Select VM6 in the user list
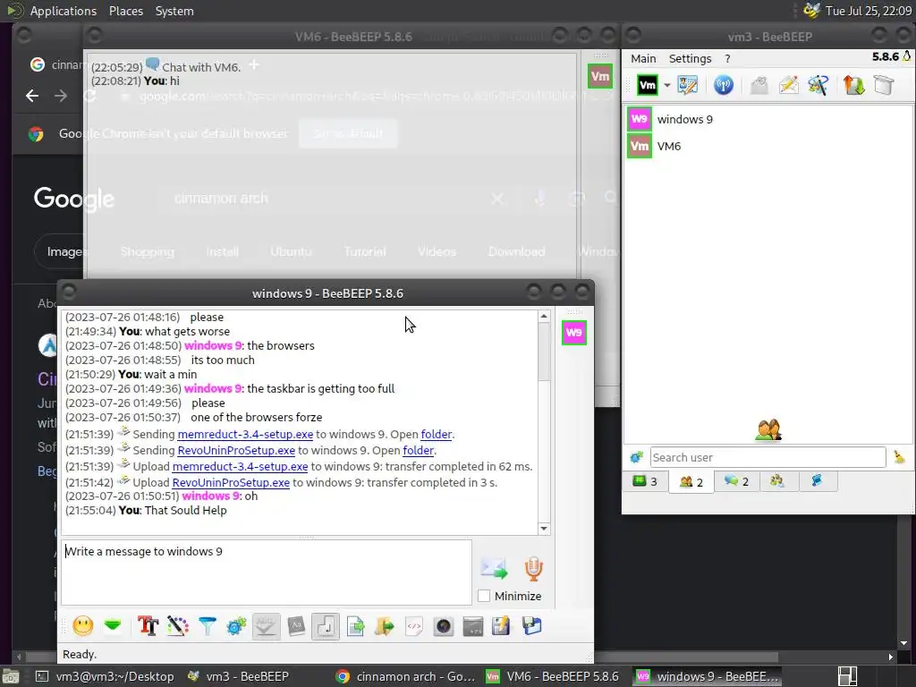916x687 pixels. coord(768,146)
